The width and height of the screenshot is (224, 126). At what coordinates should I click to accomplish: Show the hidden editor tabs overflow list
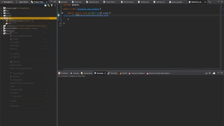point(209,2)
